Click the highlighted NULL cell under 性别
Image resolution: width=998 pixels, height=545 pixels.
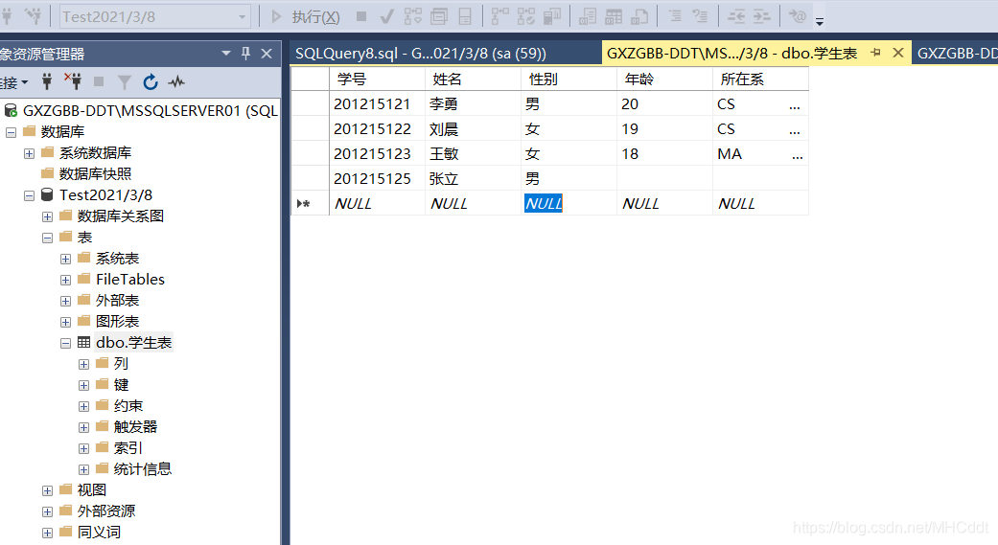point(569,203)
